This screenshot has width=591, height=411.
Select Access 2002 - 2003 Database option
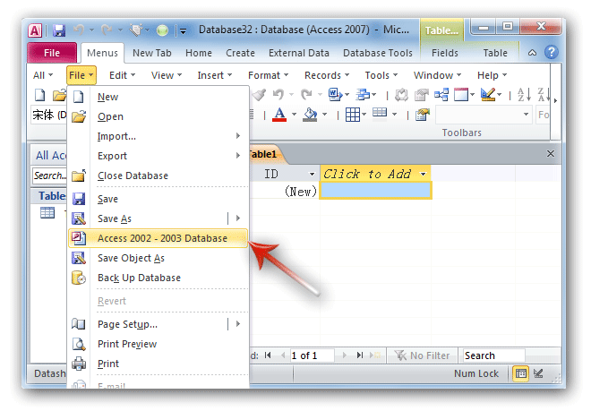coord(161,238)
